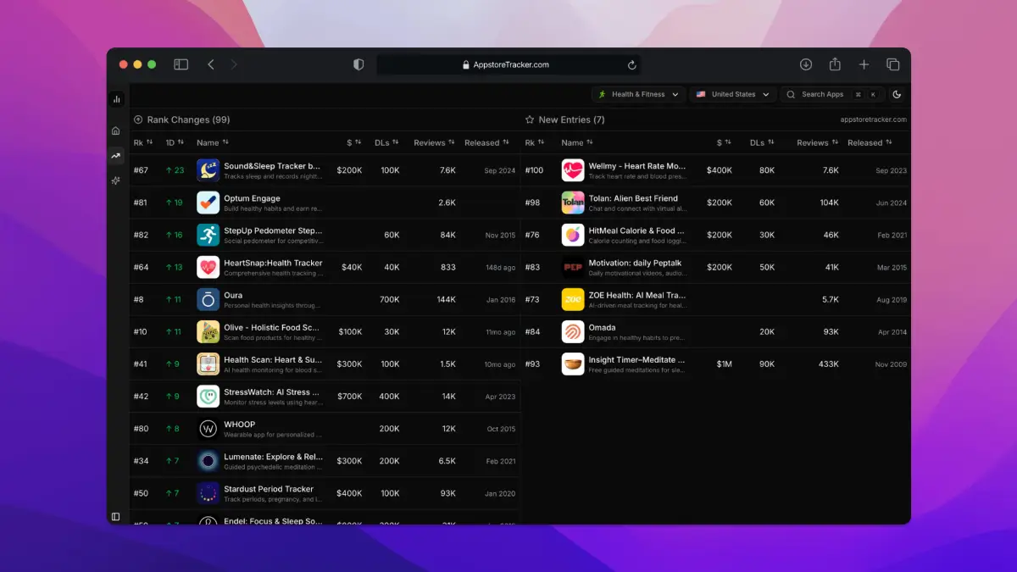Show the Safari tab overview

[x=892, y=64]
